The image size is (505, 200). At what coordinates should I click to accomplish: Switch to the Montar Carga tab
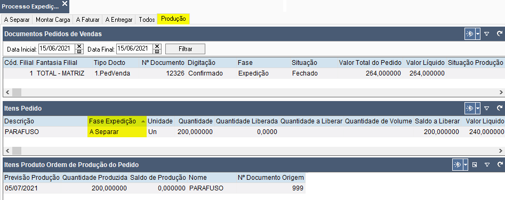click(x=53, y=20)
